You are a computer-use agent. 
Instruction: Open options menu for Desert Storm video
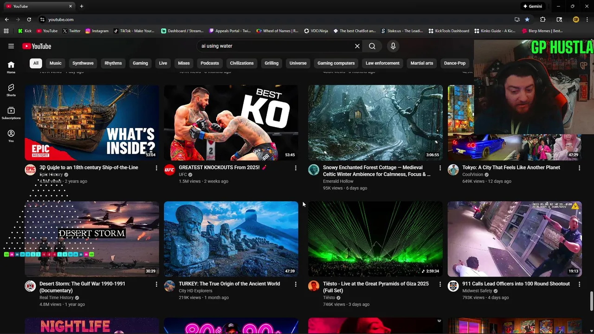[x=156, y=284]
